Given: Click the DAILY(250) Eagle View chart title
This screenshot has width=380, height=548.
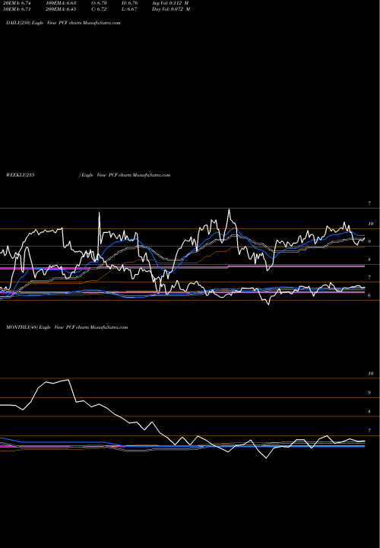Looking at the screenshot, I should 63,23.
